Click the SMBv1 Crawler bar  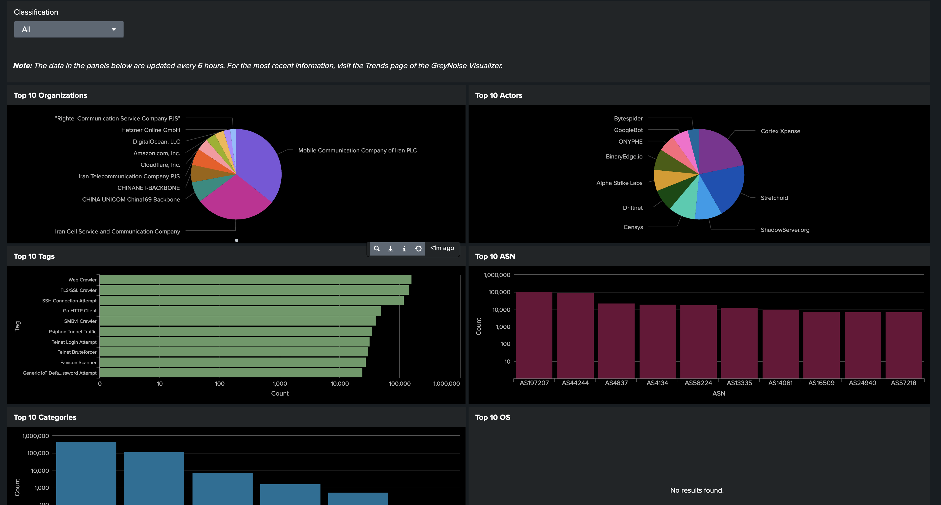237,321
